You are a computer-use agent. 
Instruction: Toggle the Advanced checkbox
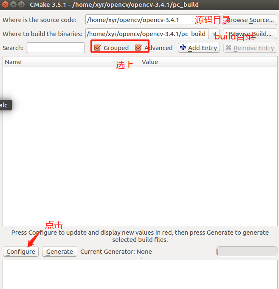(x=138, y=48)
